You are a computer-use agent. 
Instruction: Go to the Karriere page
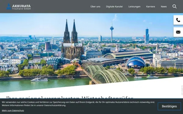pos(151,7)
